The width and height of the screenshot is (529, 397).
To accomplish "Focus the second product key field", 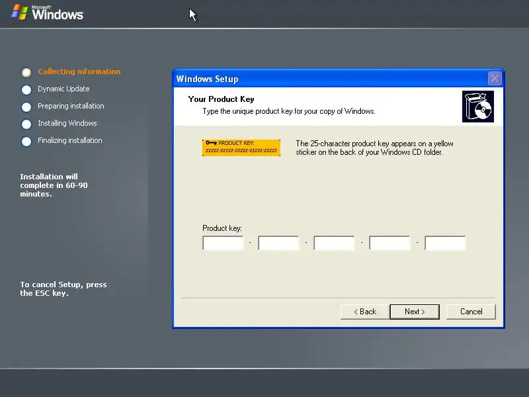I will [278, 243].
